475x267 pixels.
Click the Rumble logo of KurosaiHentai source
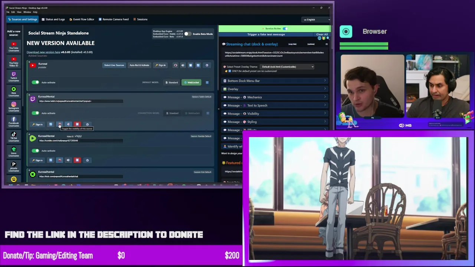[x=33, y=138]
